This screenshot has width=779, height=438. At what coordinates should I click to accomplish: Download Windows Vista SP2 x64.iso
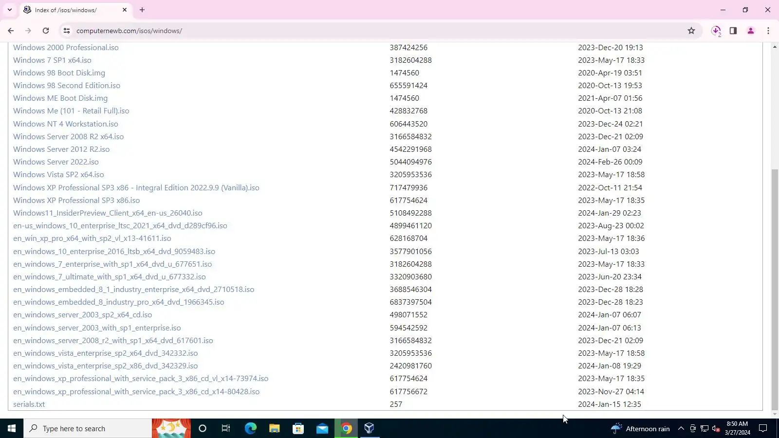point(58,175)
